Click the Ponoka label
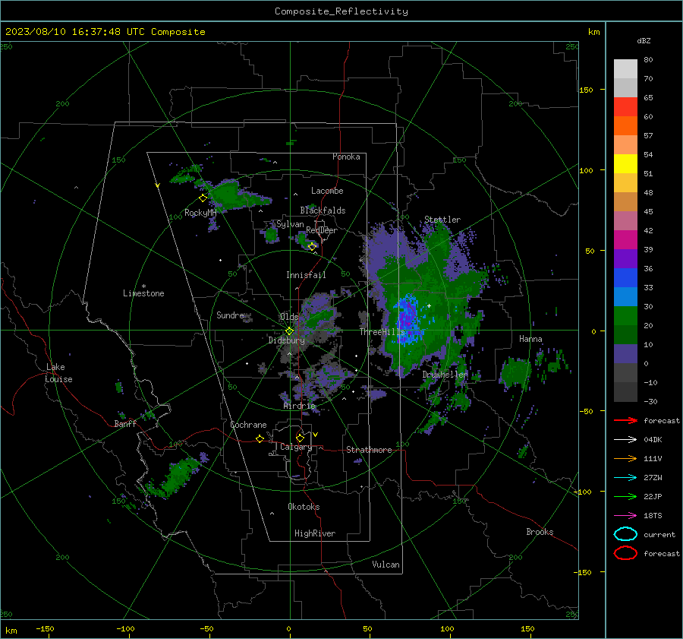This screenshot has width=683, height=639. [346, 157]
